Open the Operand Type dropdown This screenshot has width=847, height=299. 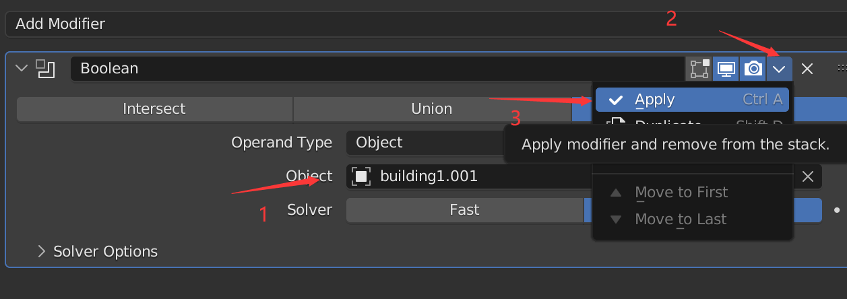point(426,143)
